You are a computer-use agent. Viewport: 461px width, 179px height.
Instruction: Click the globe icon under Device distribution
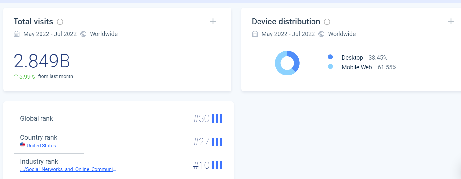tap(321, 34)
